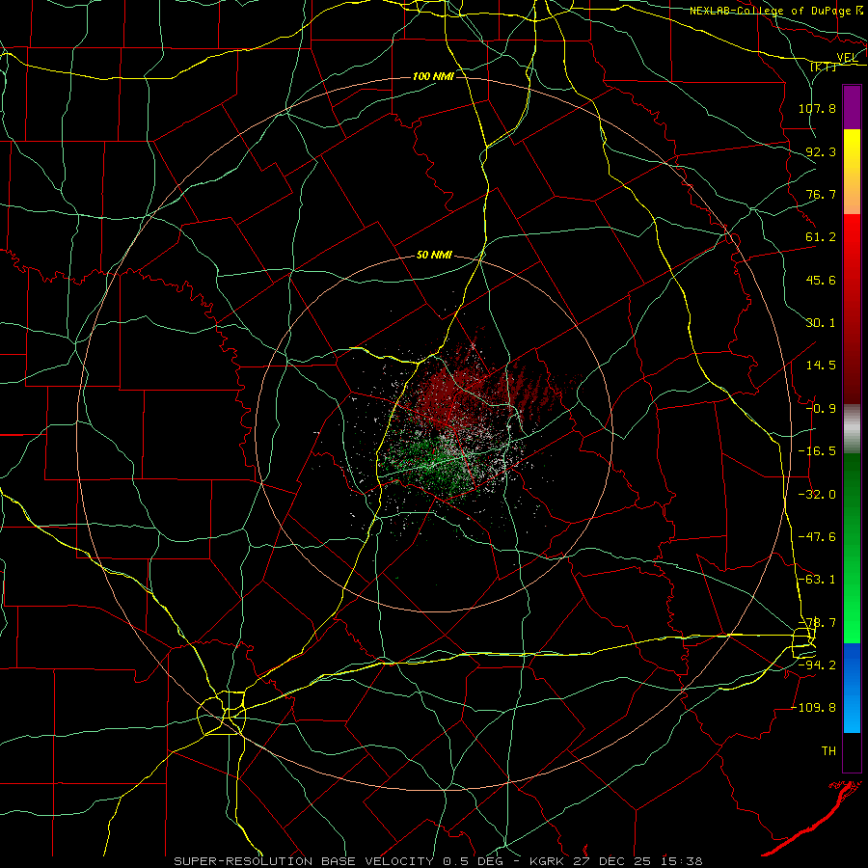Click the -47.6 value on the velocity scale

pyautogui.click(x=817, y=537)
